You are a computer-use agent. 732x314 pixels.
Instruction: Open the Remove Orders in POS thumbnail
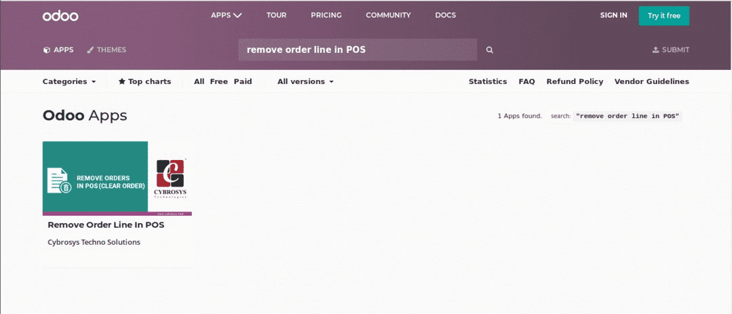point(117,178)
